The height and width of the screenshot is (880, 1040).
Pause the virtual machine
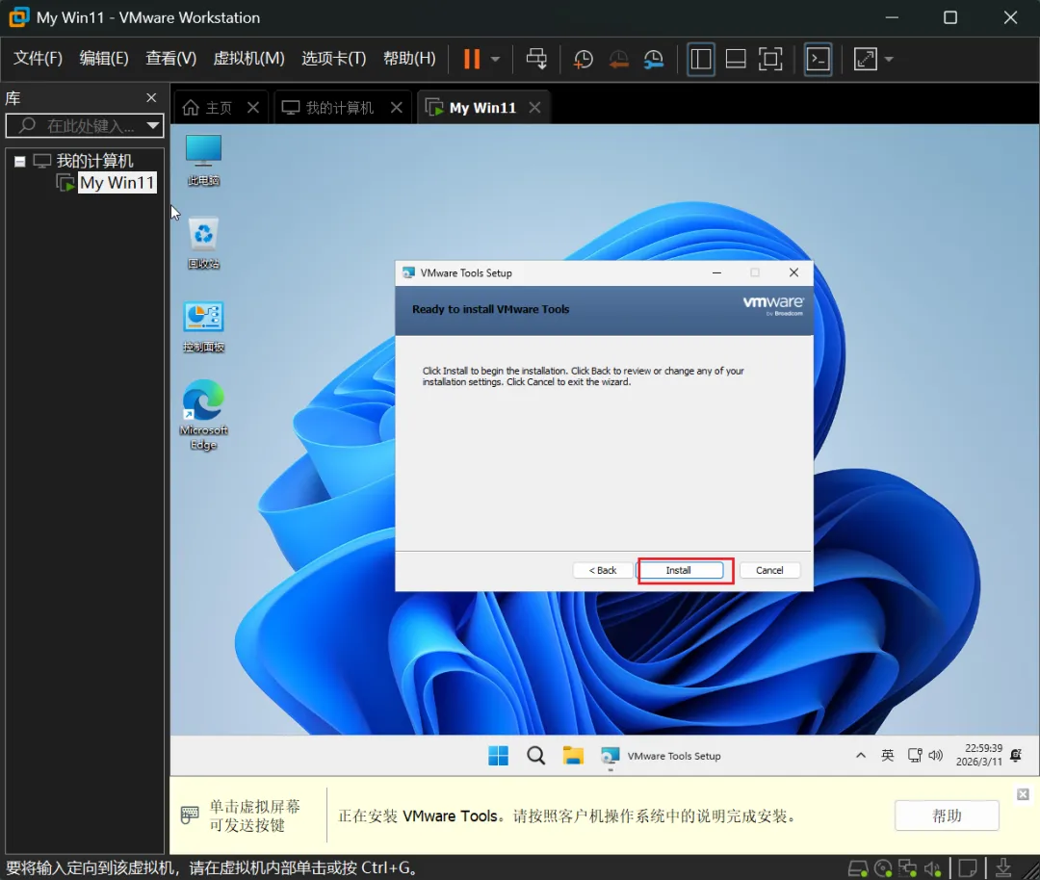[472, 59]
